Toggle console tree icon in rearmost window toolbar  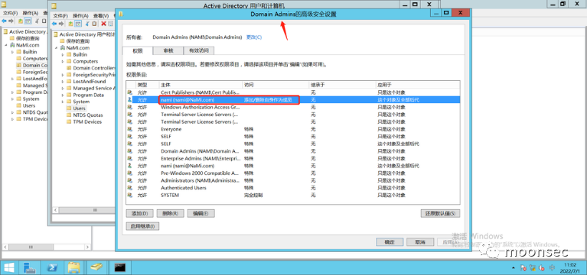28,21
